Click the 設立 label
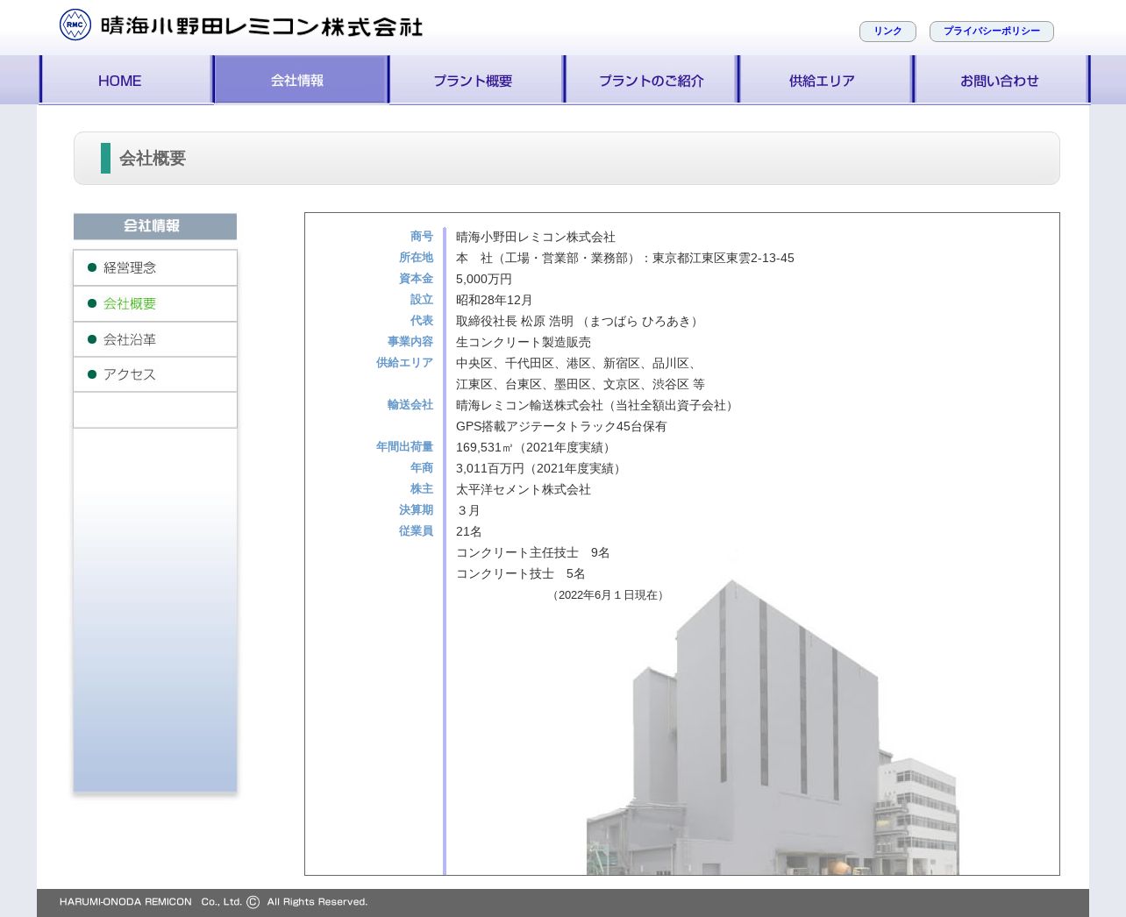Image resolution: width=1126 pixels, height=917 pixels. (x=422, y=300)
